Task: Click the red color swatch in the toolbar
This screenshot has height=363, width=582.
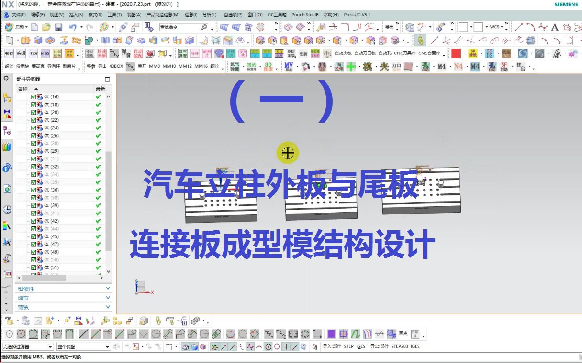Action: click(x=455, y=53)
